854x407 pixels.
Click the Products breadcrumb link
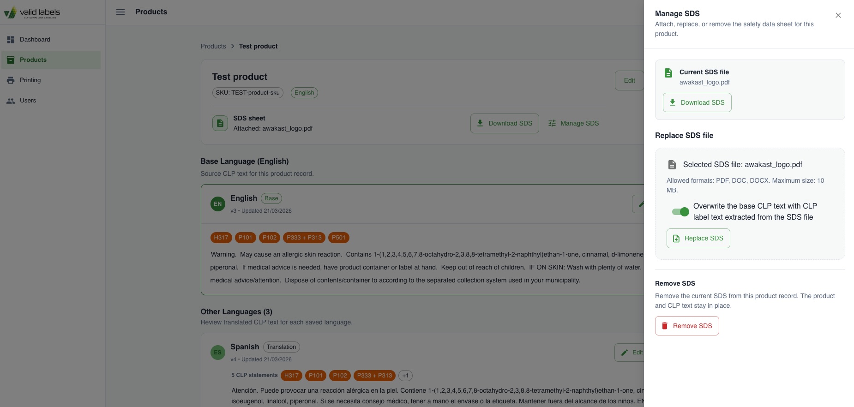[213, 46]
